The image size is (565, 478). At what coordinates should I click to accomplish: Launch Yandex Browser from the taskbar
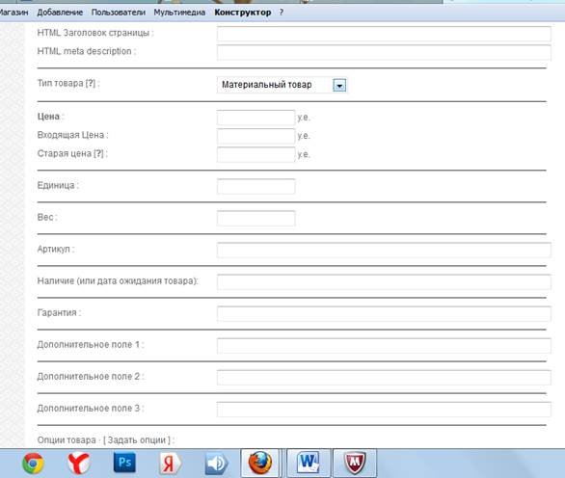point(79,464)
